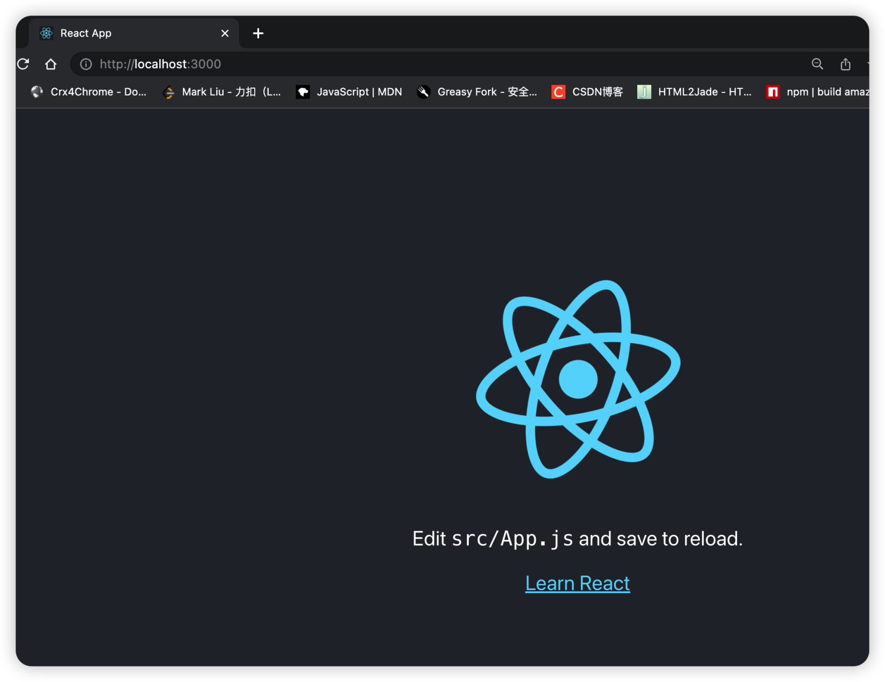Open a new tab with plus button
This screenshot has width=885, height=682.
pos(258,33)
